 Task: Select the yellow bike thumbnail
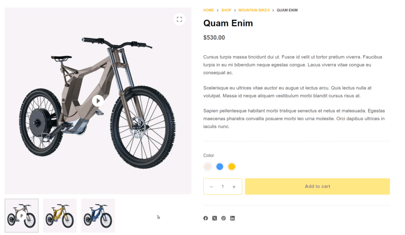click(x=60, y=216)
